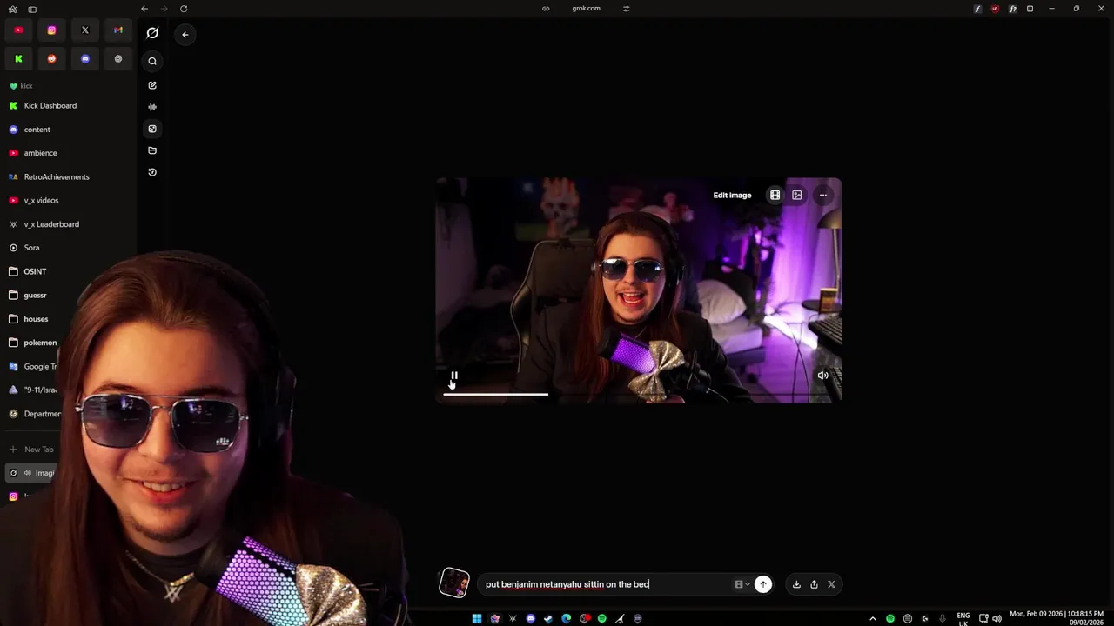The width and height of the screenshot is (1114, 626).
Task: Open the Kick pinned tab tile
Action: coord(18,59)
